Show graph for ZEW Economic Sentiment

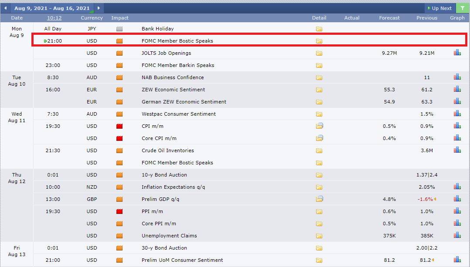[x=457, y=89]
